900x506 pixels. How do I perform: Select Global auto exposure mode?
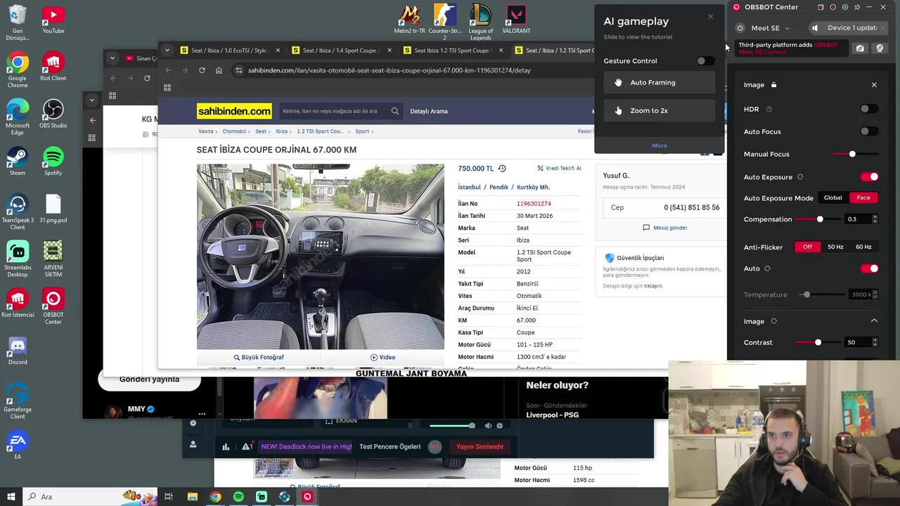(832, 198)
